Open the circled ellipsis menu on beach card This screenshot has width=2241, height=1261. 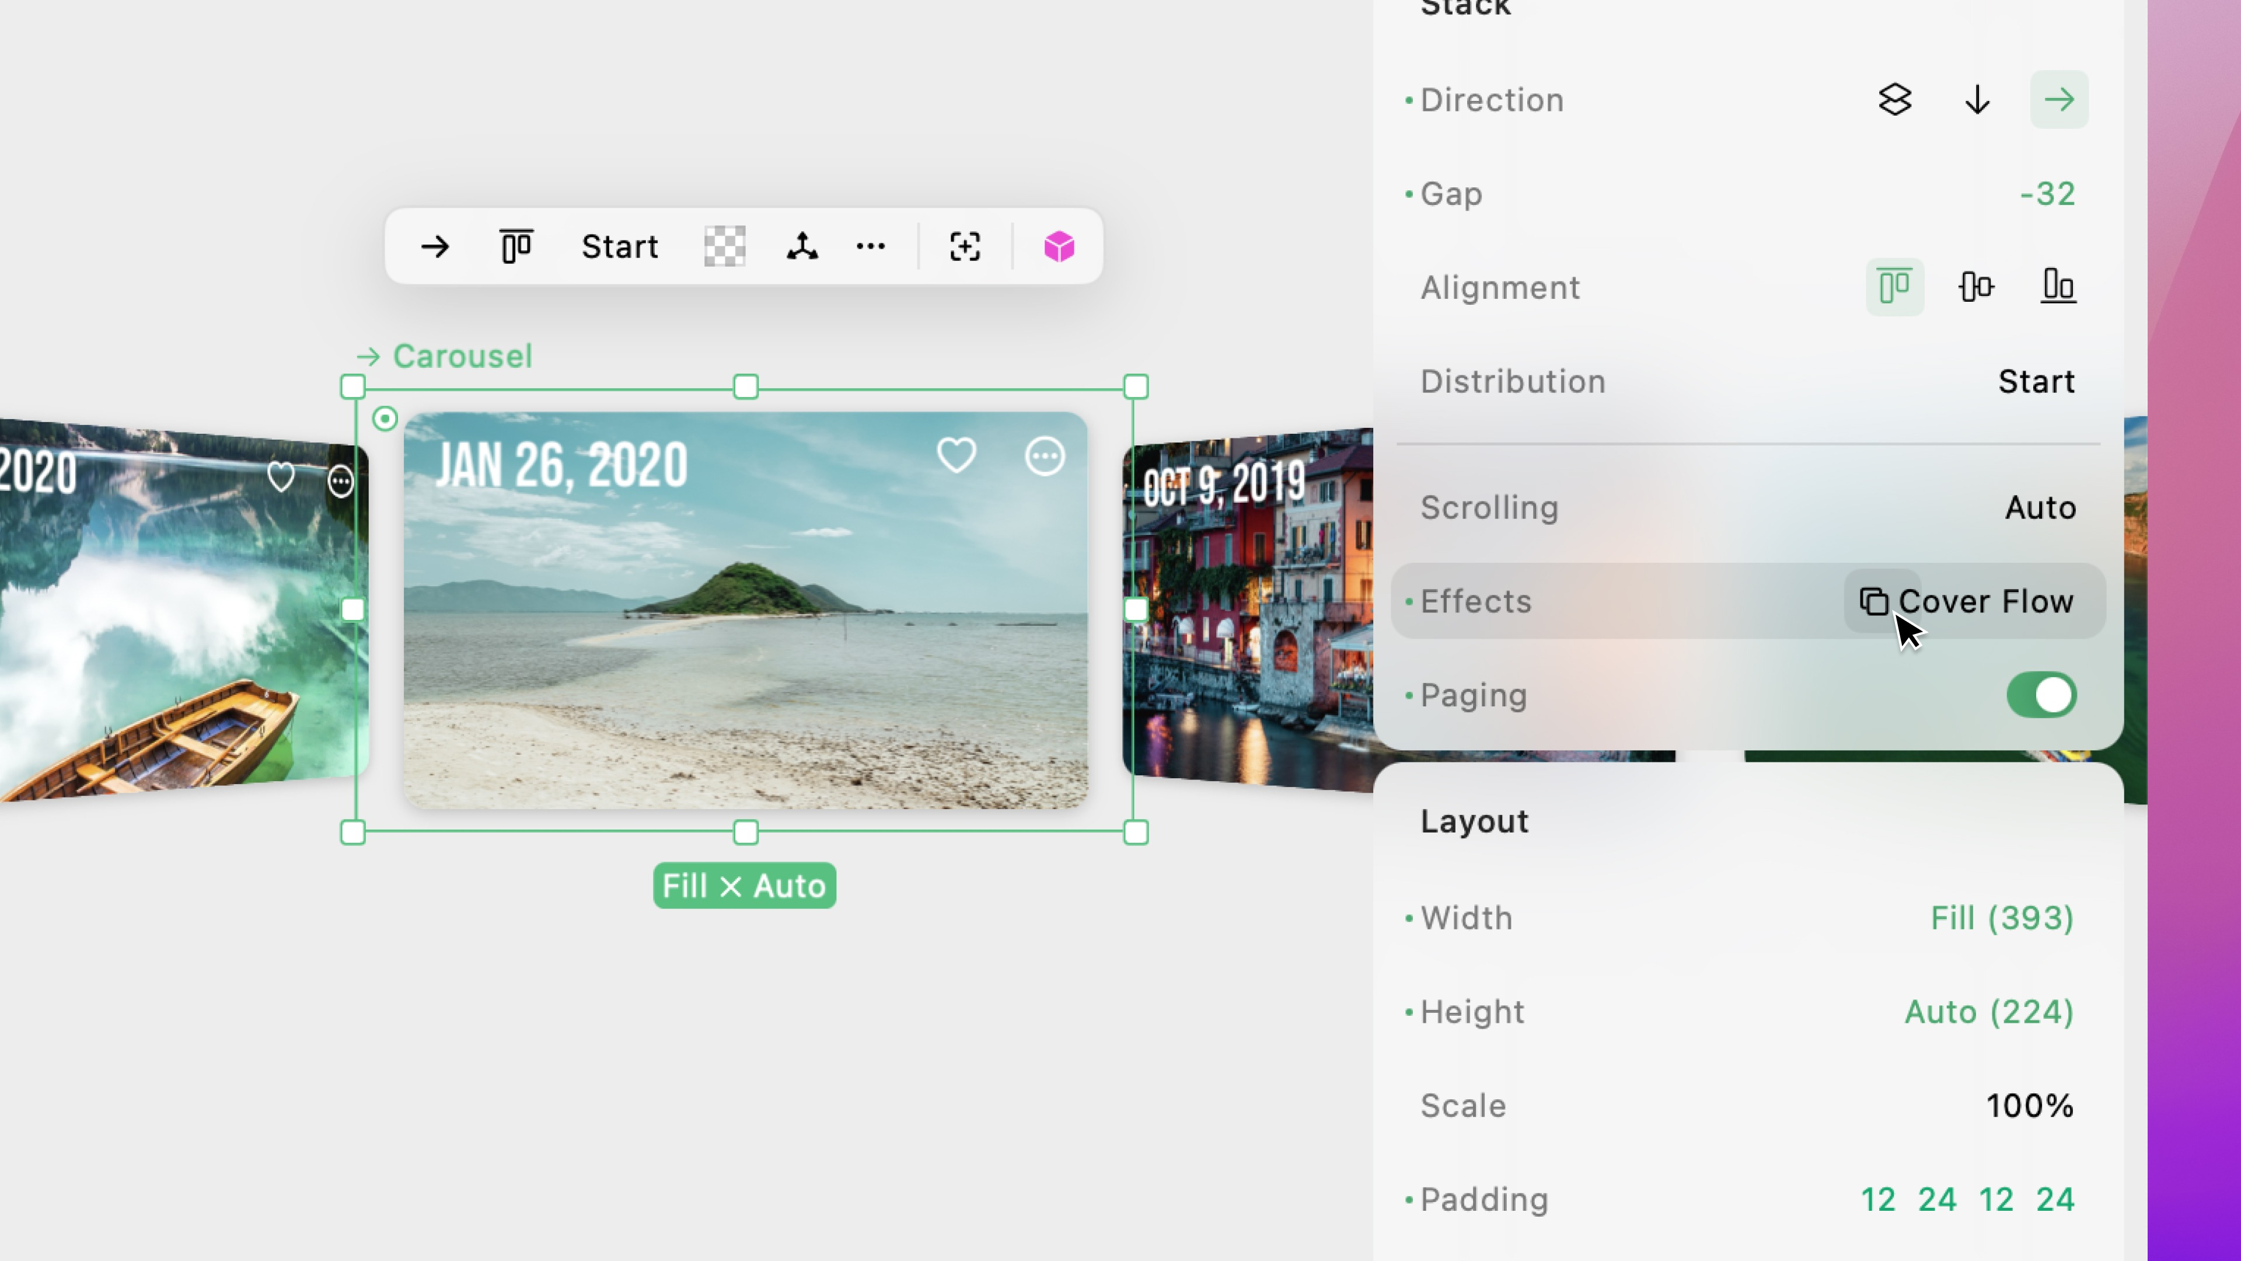pyautogui.click(x=1044, y=456)
